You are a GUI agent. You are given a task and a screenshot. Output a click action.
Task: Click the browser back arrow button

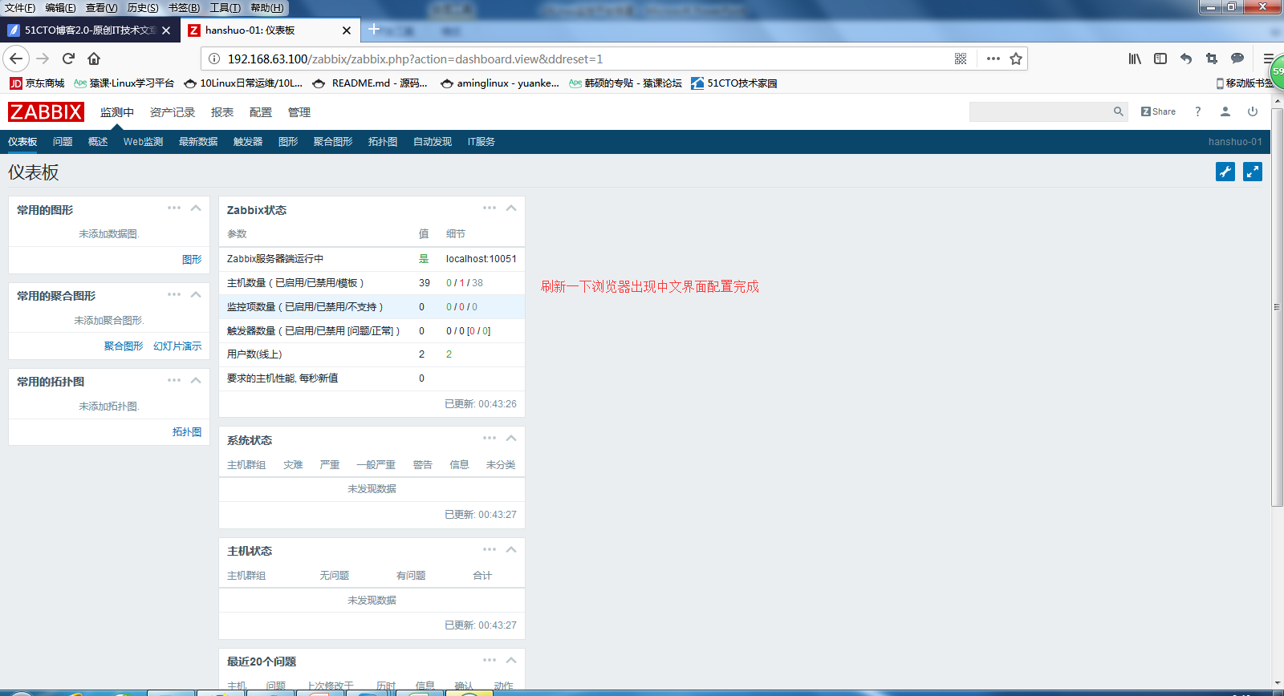pos(16,59)
